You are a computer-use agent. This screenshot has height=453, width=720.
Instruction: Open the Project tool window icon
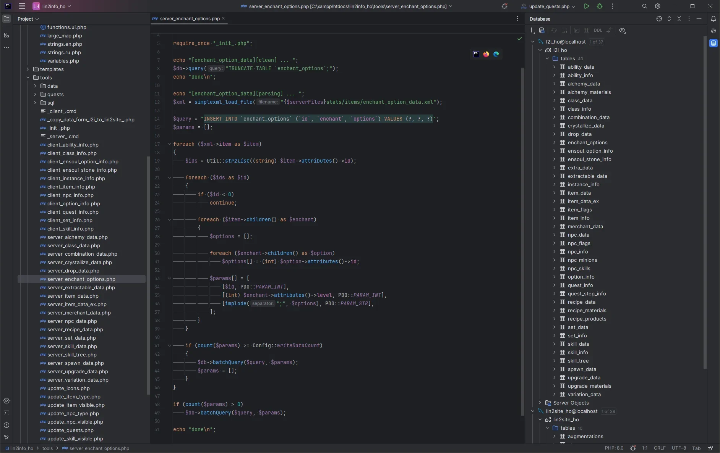coord(6,19)
